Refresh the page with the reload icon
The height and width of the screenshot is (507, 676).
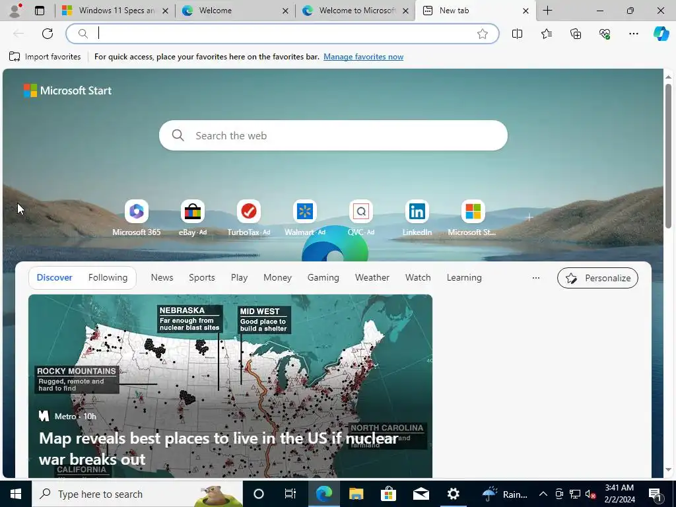48,34
